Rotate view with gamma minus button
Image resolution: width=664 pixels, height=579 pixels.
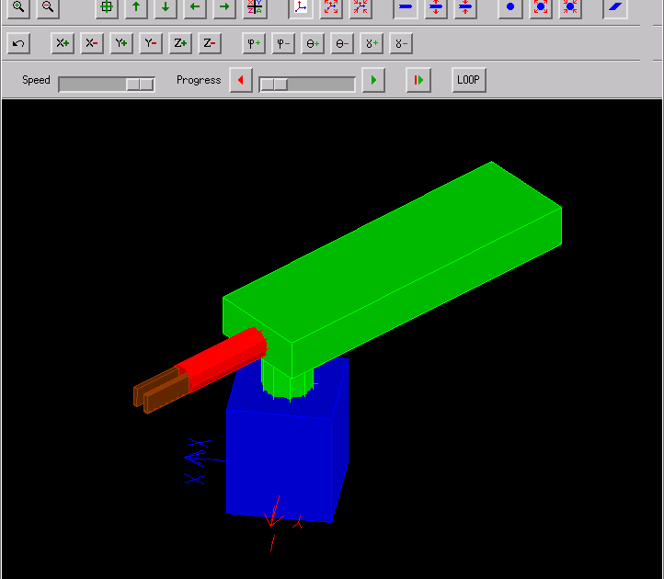click(x=401, y=43)
